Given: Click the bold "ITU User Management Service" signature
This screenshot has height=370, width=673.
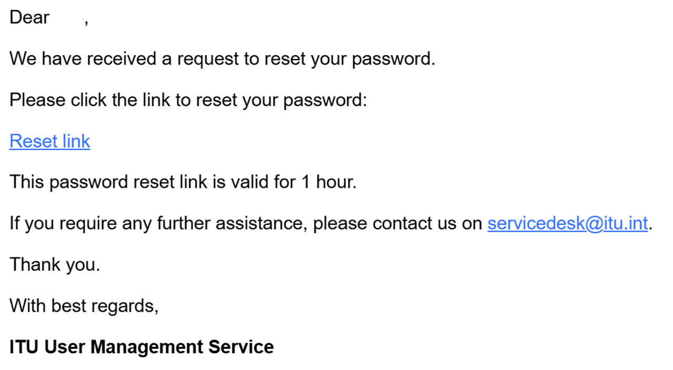Looking at the screenshot, I should point(141,347).
